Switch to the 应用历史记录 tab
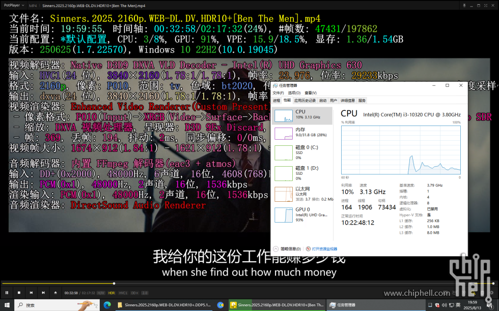The image size is (499, 311). (x=305, y=101)
